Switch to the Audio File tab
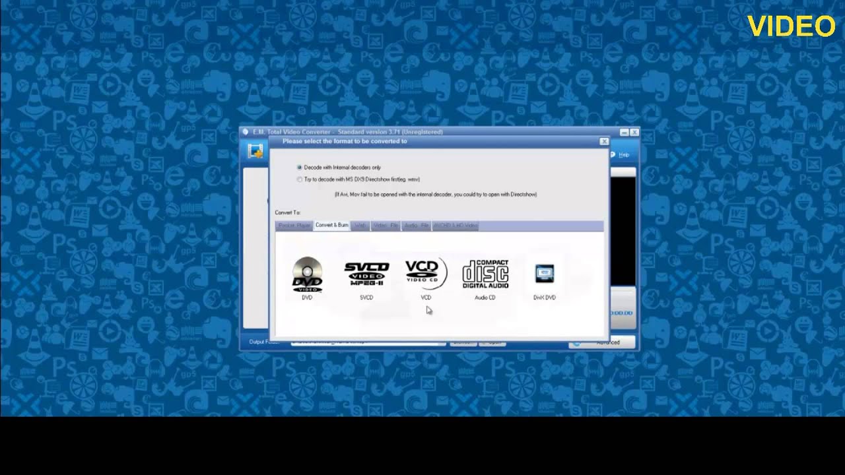The height and width of the screenshot is (475, 845). (416, 226)
